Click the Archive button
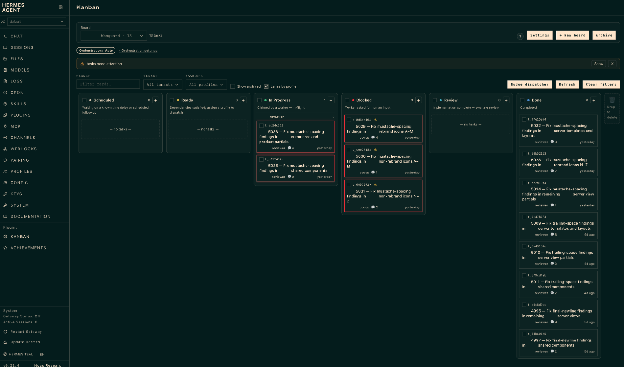Viewport: 624px width, 367px height. [604, 35]
